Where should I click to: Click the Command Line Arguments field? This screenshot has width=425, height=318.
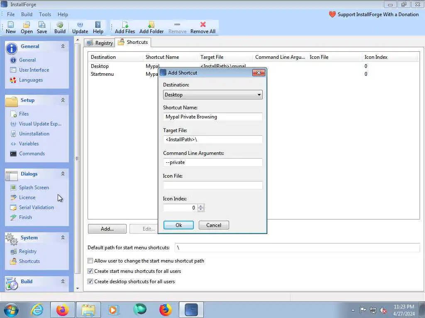pyautogui.click(x=213, y=162)
